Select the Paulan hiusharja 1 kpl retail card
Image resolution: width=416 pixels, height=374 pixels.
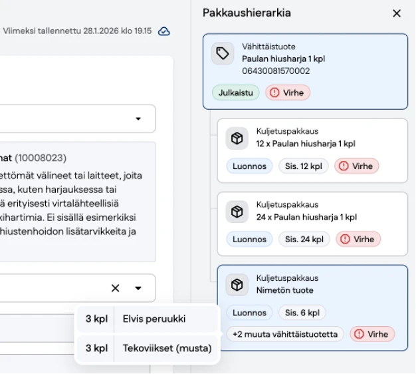tap(305, 71)
